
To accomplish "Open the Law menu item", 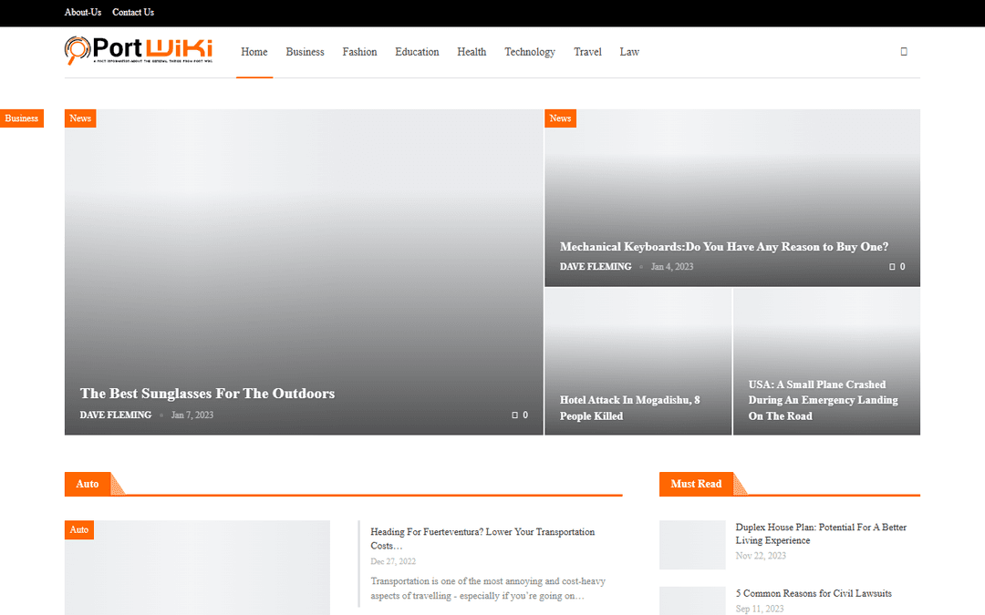I will 629,52.
